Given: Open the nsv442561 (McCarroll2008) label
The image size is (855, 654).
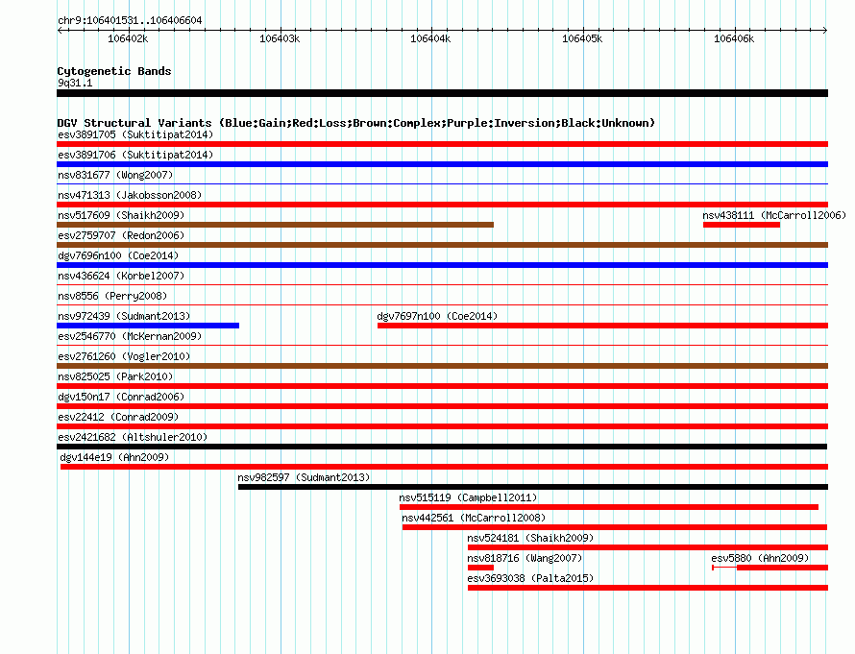Looking at the screenshot, I should (474, 518).
